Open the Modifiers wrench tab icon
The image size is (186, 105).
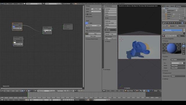(x=178, y=23)
